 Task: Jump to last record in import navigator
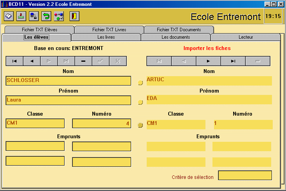pos(233,61)
